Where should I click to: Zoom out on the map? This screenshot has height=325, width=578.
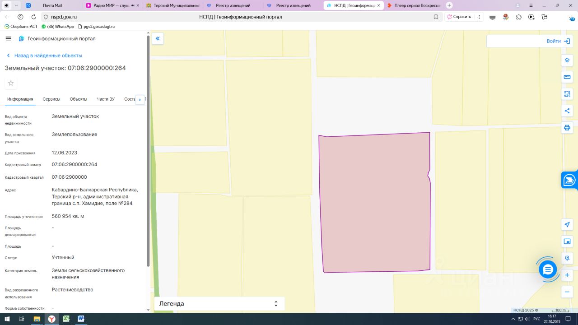point(567,292)
